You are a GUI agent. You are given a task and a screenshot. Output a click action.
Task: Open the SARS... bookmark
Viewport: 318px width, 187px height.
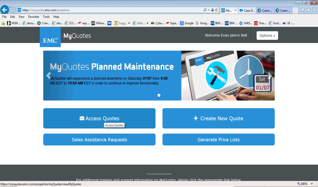(245, 23)
